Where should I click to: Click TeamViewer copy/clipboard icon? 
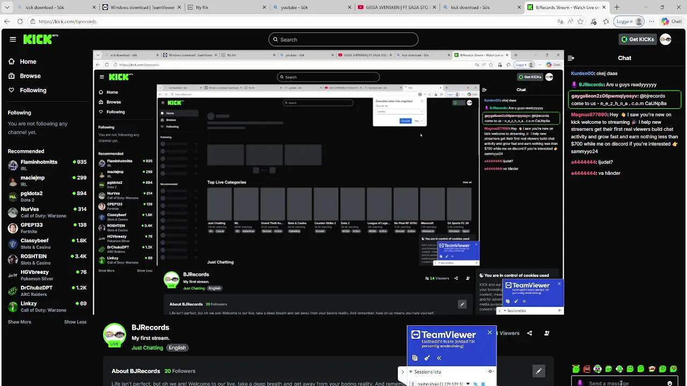click(x=415, y=358)
